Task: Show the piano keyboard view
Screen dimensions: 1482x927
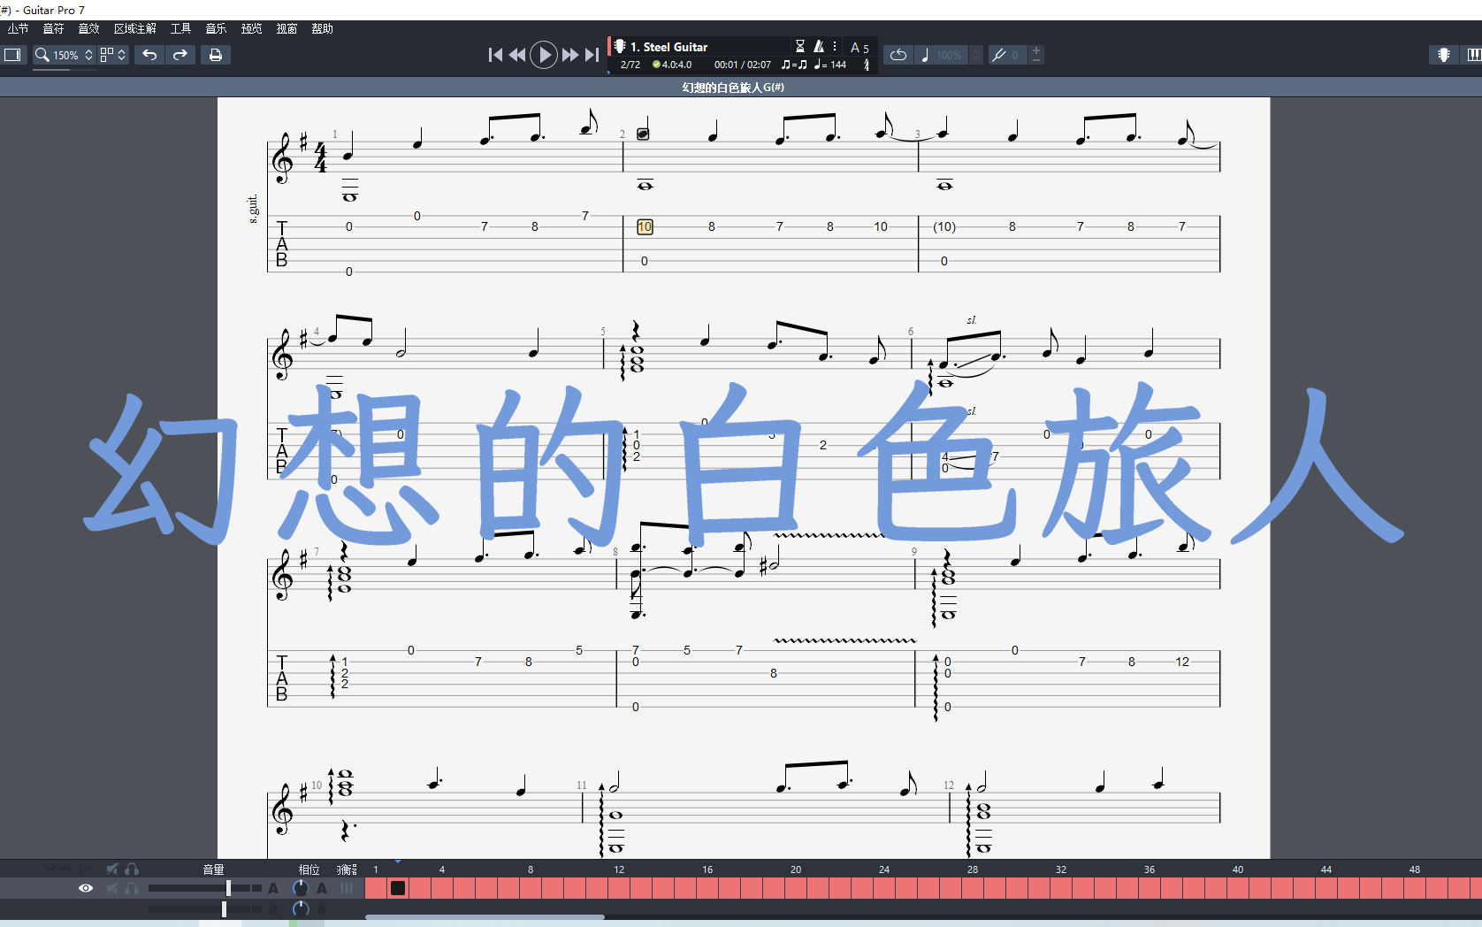Action: pyautogui.click(x=1473, y=55)
